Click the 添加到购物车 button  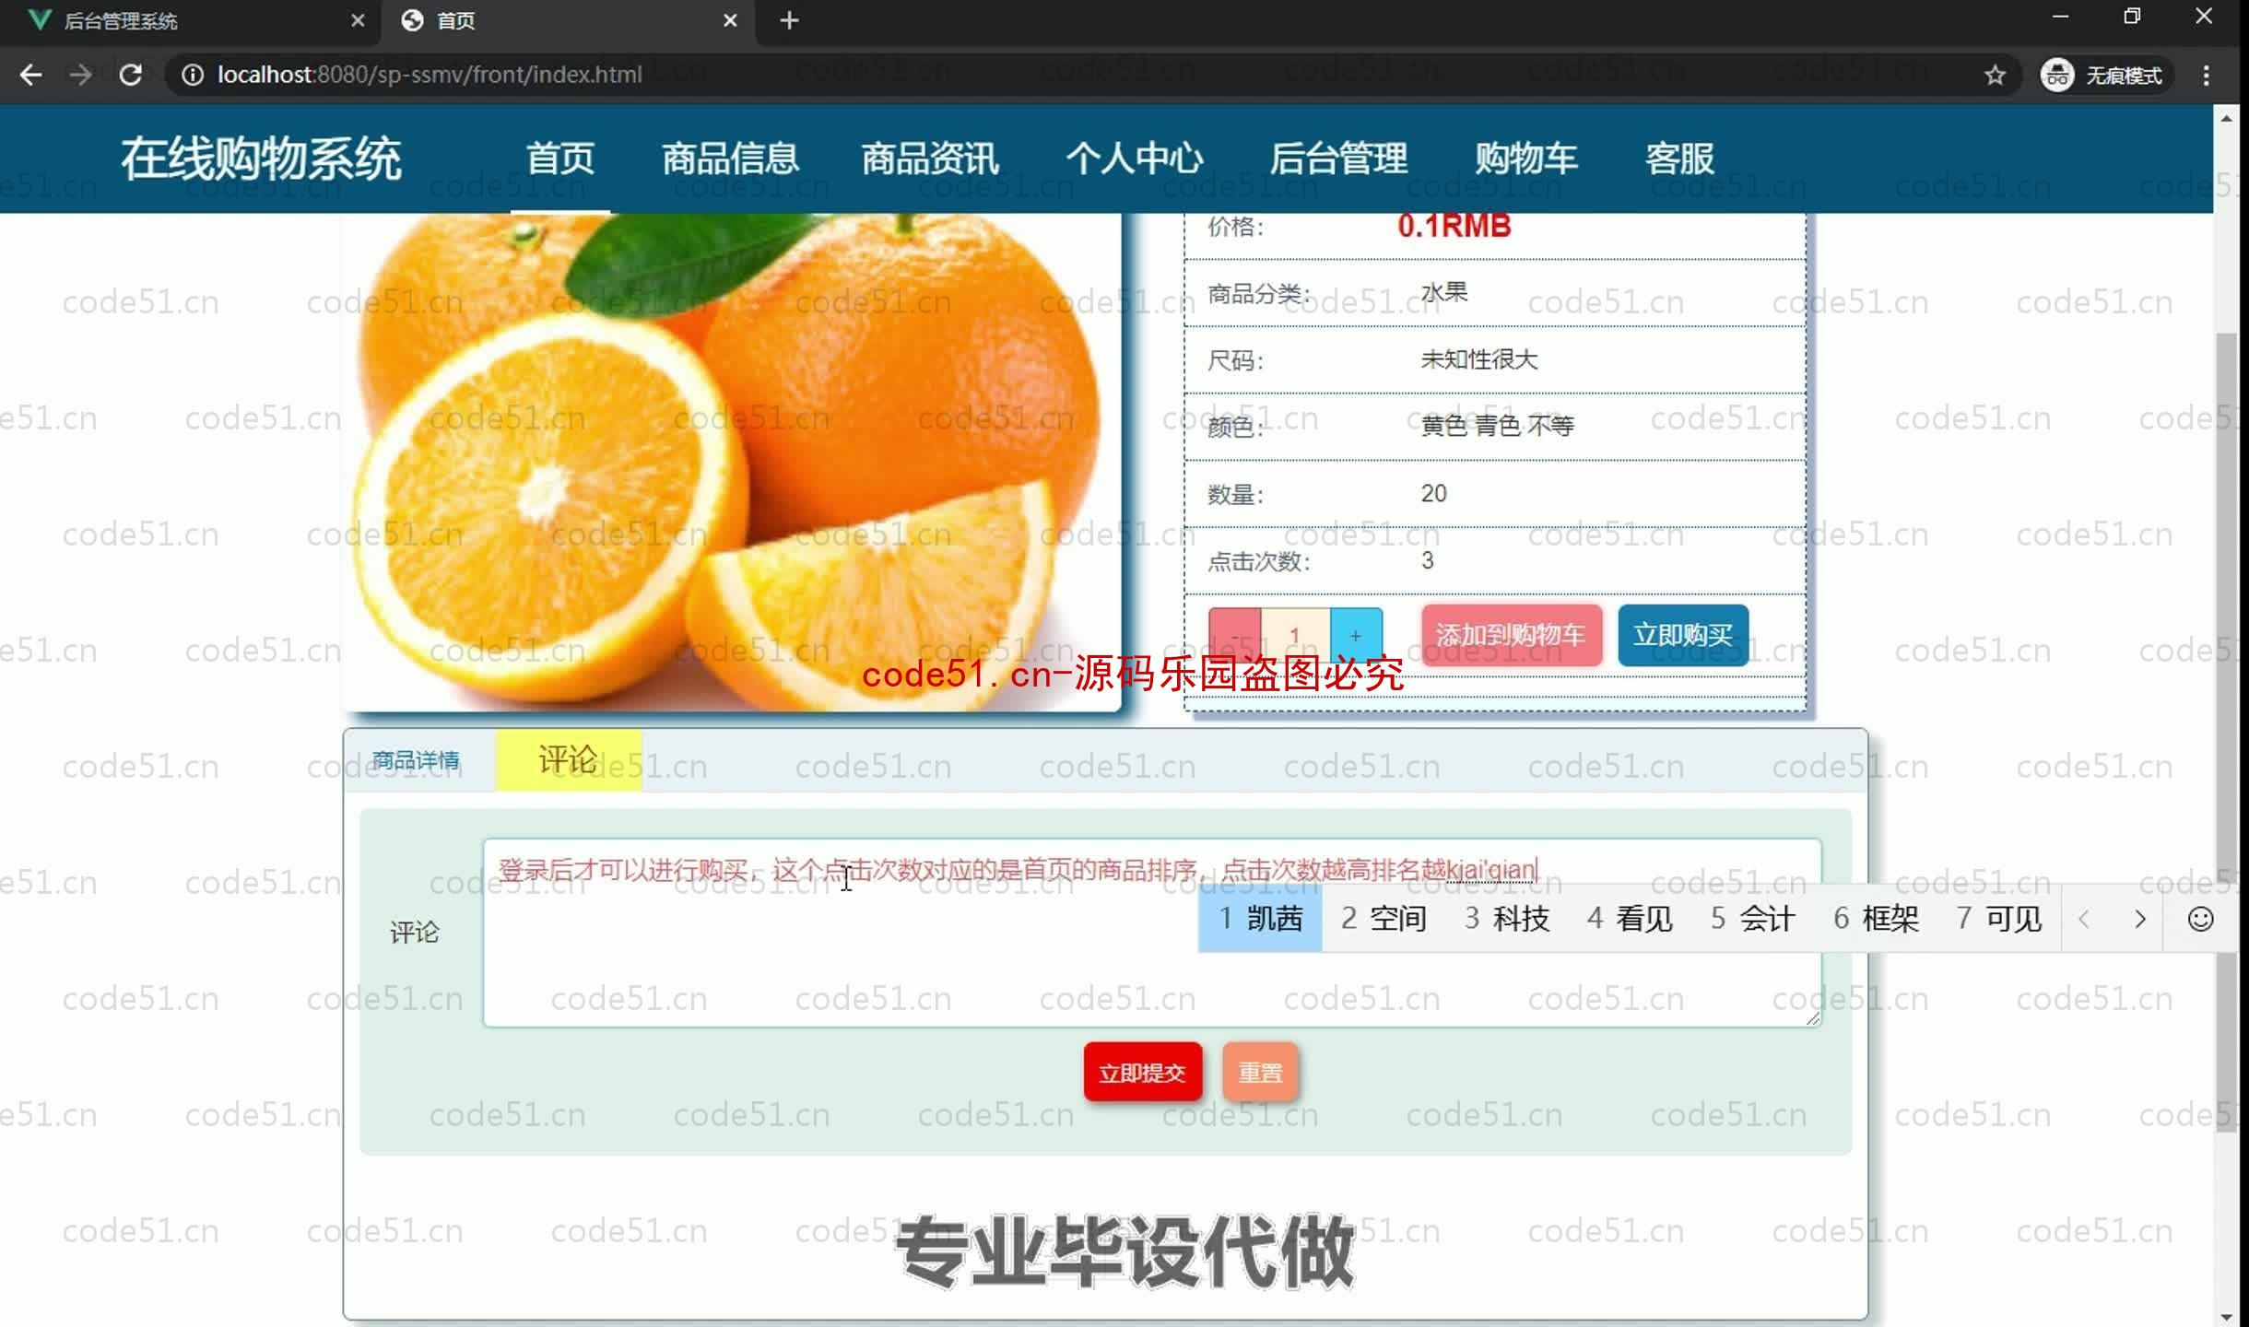pos(1510,633)
